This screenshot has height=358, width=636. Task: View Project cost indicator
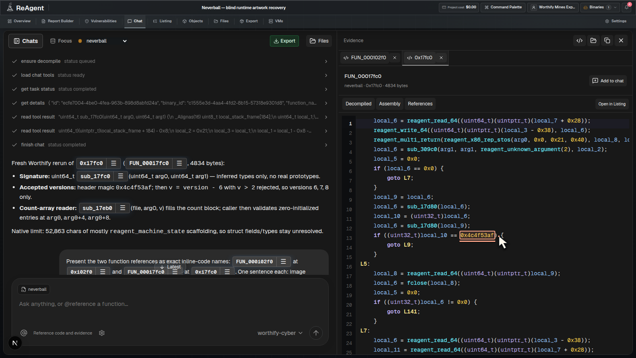tap(459, 7)
